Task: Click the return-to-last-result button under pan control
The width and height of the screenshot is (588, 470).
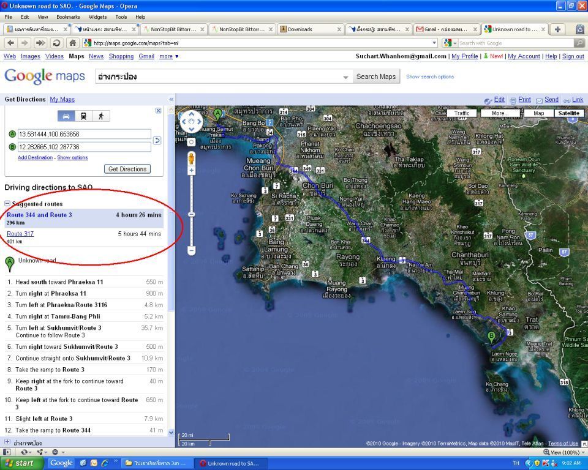Action: [191, 142]
